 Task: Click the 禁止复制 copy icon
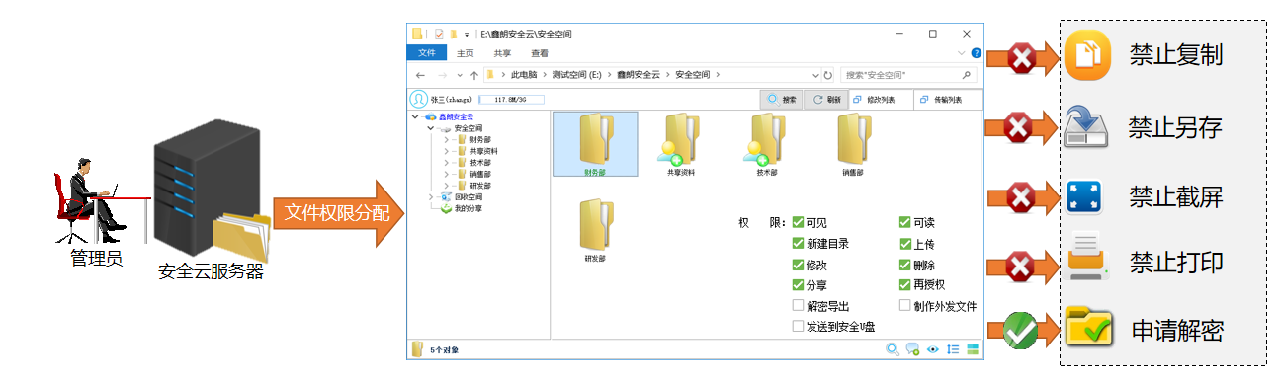tap(1087, 55)
